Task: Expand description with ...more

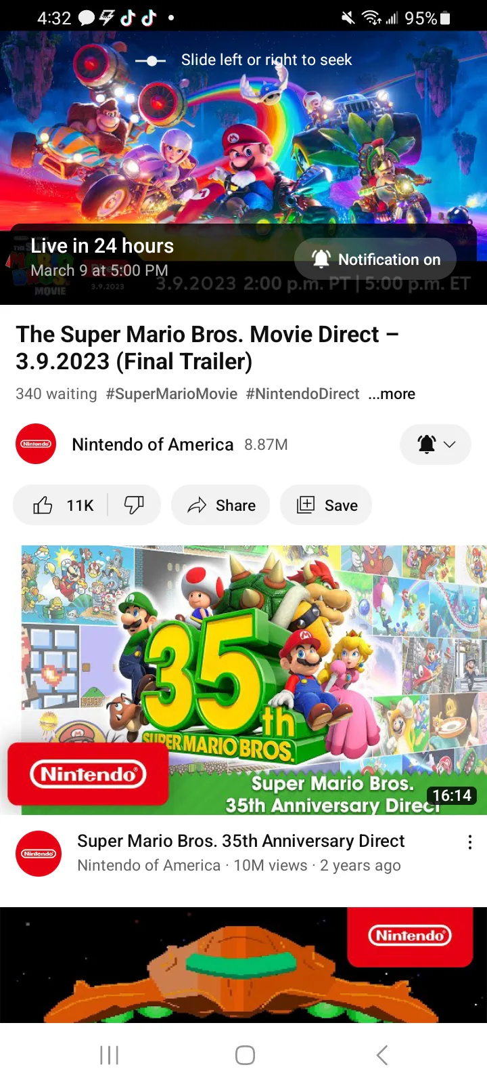Action: (392, 394)
